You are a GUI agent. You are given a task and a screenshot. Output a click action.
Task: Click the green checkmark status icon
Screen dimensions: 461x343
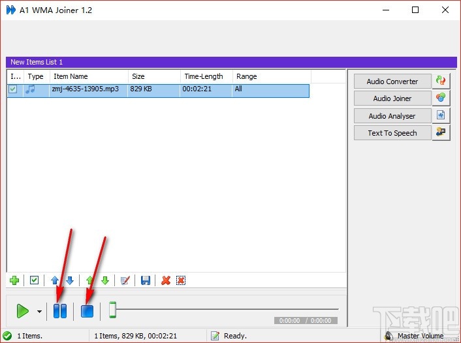click(7, 336)
